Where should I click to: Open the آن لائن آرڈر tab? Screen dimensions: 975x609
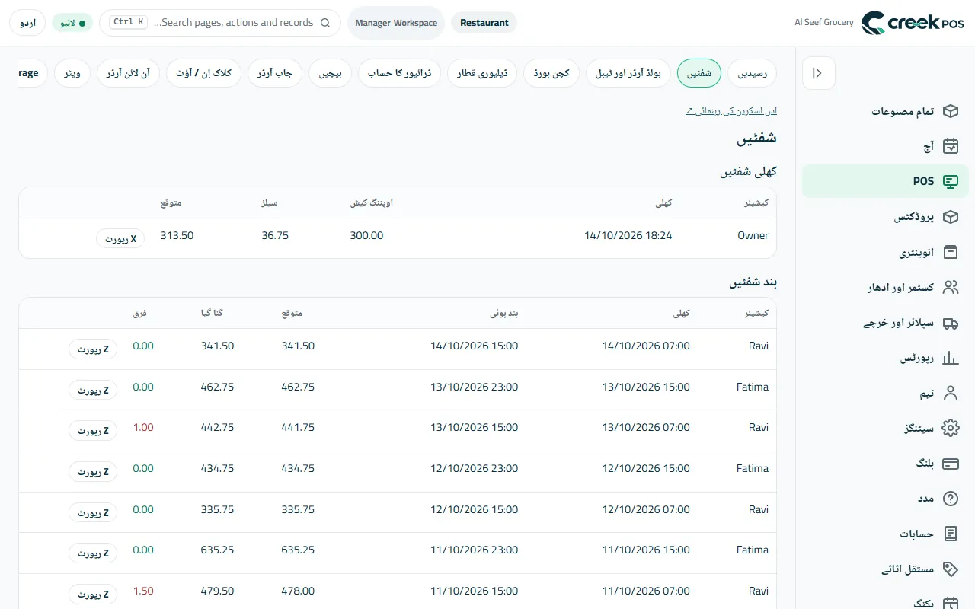pyautogui.click(x=128, y=73)
